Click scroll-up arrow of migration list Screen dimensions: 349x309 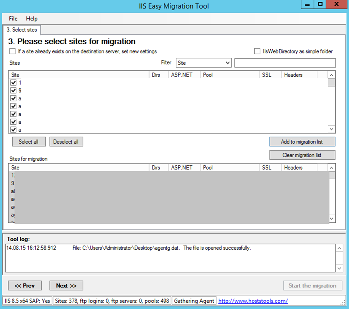[331, 168]
